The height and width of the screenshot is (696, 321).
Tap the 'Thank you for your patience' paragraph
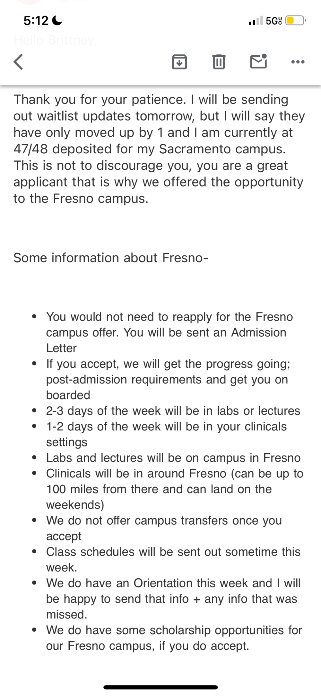click(x=159, y=149)
